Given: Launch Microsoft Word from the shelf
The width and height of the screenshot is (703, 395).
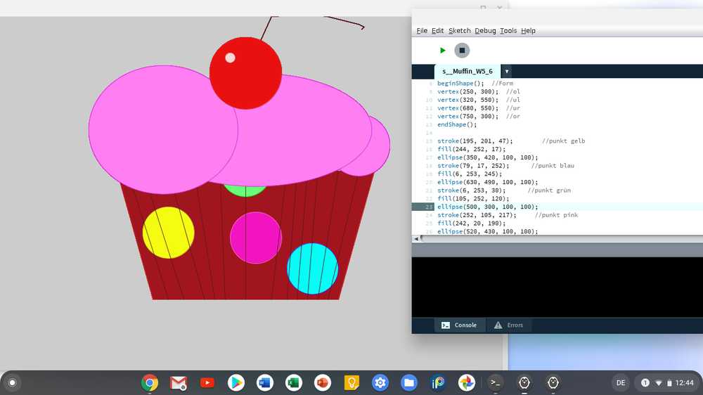Looking at the screenshot, I should click(x=265, y=383).
